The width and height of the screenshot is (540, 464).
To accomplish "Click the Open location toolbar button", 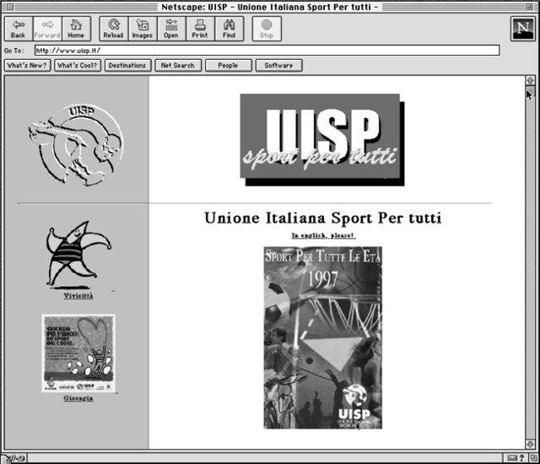I will click(171, 29).
